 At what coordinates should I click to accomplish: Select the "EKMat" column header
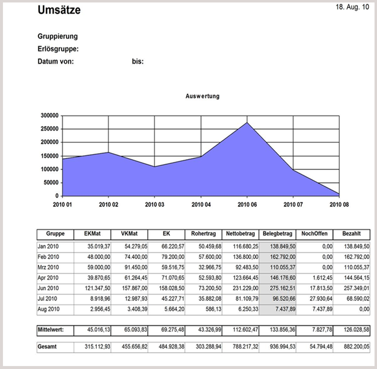[92, 234]
